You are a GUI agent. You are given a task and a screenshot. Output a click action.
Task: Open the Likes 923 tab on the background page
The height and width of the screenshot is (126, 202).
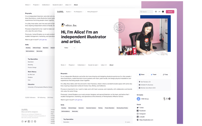coord(68,5)
